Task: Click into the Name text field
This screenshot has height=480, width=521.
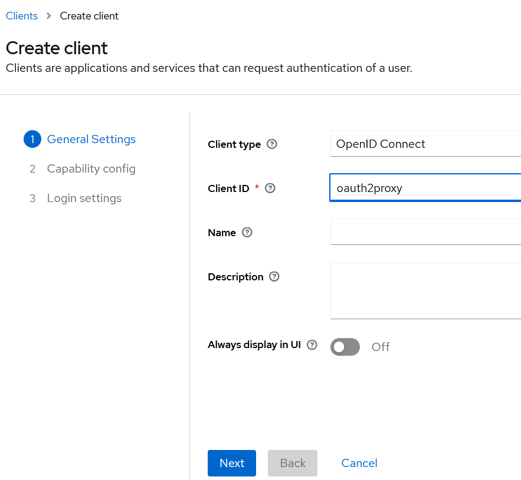Action: pos(425,232)
